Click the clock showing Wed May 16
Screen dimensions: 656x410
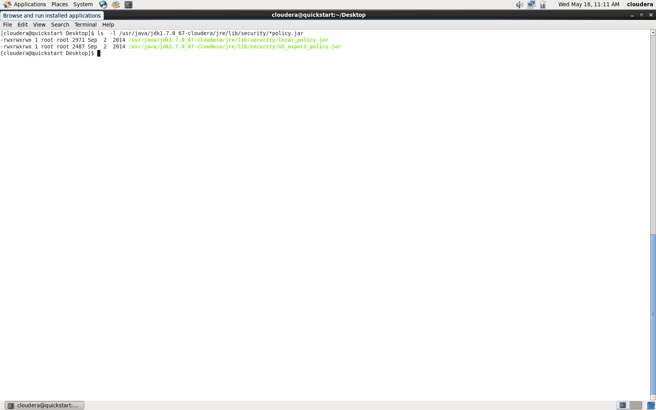(x=588, y=4)
